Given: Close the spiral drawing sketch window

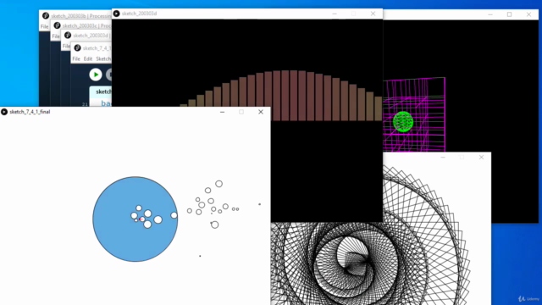Looking at the screenshot, I should pos(481,157).
